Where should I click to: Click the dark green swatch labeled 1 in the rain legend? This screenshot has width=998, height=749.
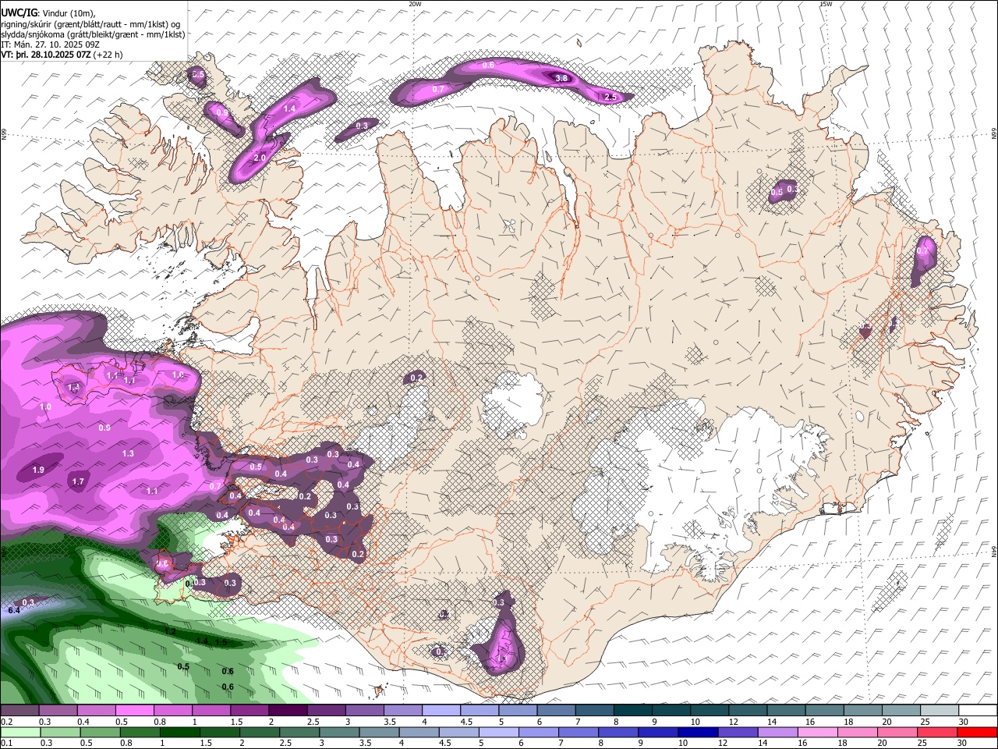pyautogui.click(x=179, y=732)
